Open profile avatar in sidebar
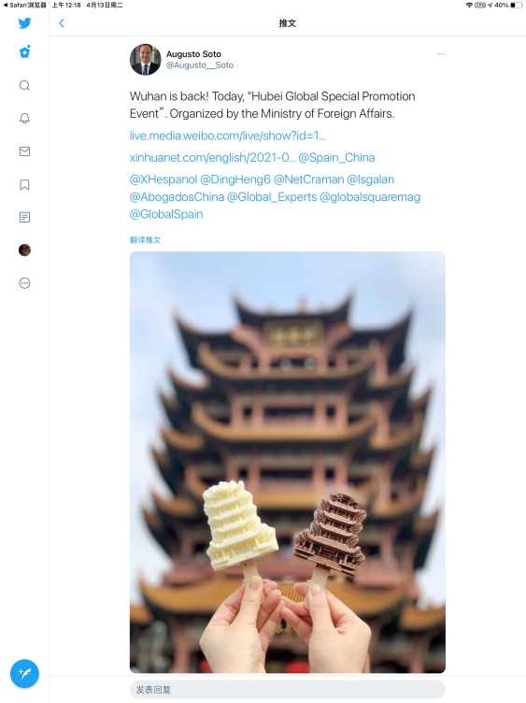 [x=24, y=251]
